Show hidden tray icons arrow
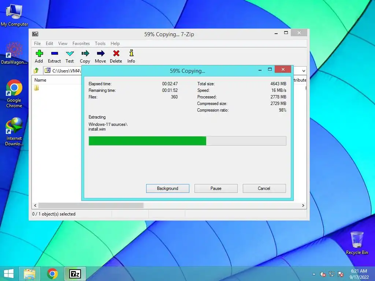 point(314,274)
